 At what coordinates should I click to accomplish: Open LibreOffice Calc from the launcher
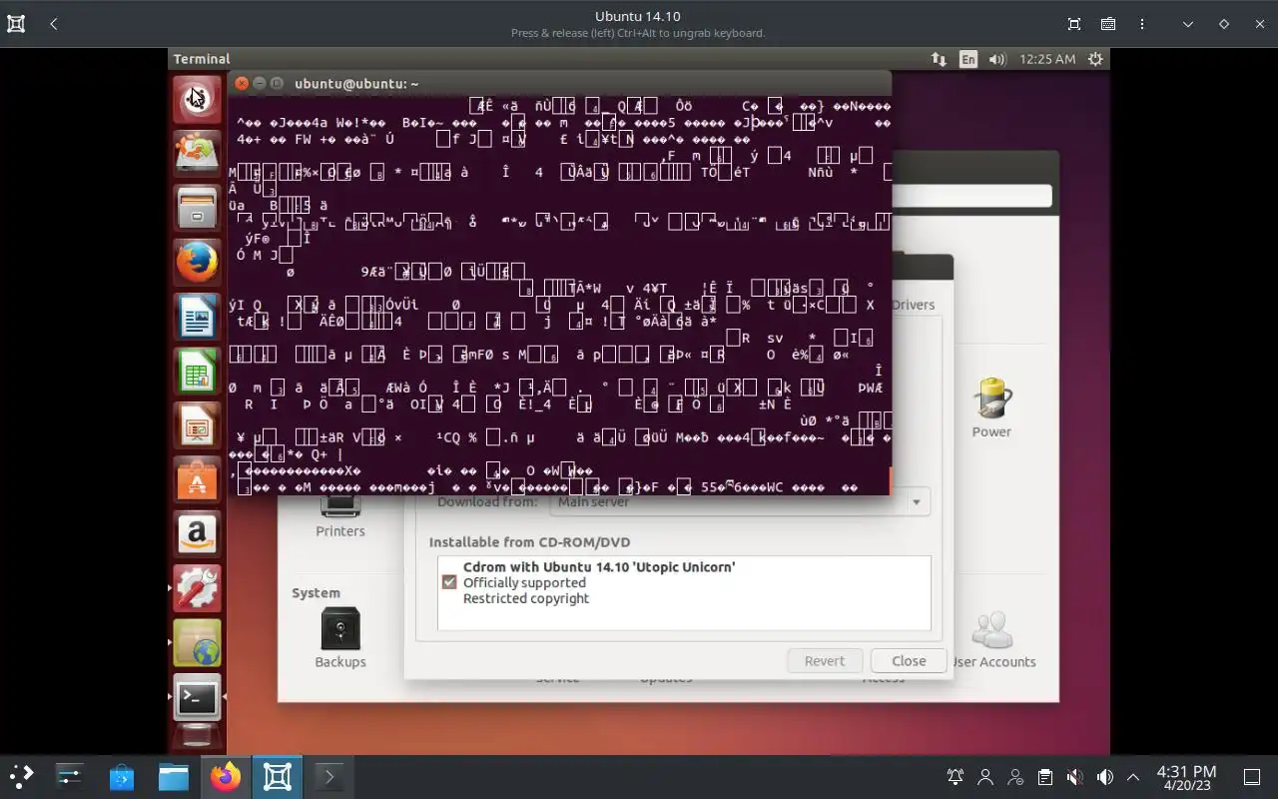[197, 372]
